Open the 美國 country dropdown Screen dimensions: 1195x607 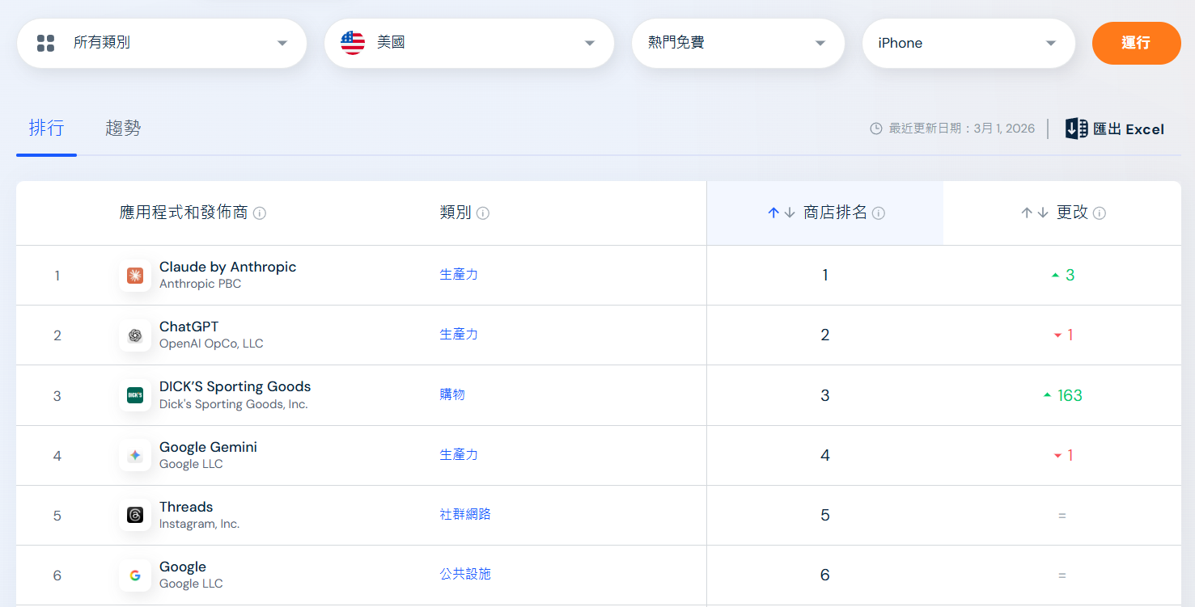tap(469, 43)
